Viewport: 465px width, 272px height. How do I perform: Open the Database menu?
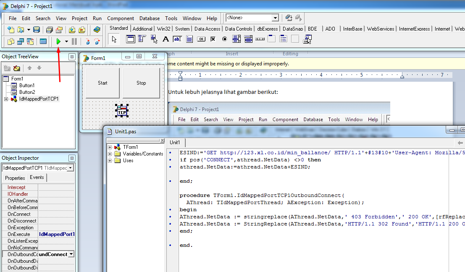coord(150,18)
